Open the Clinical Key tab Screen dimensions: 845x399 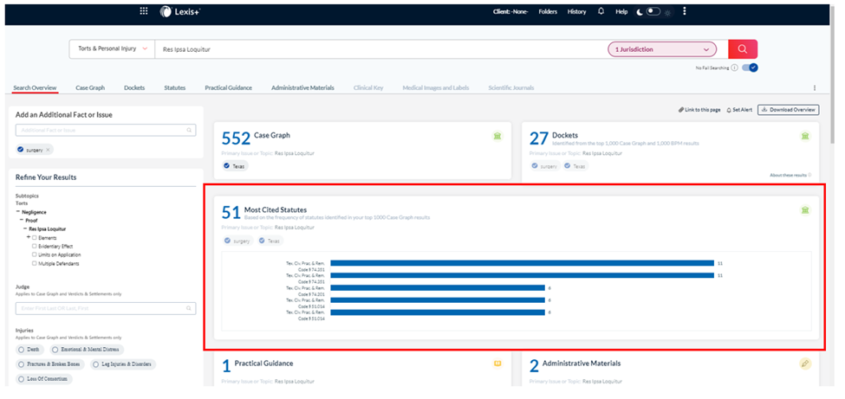(368, 87)
